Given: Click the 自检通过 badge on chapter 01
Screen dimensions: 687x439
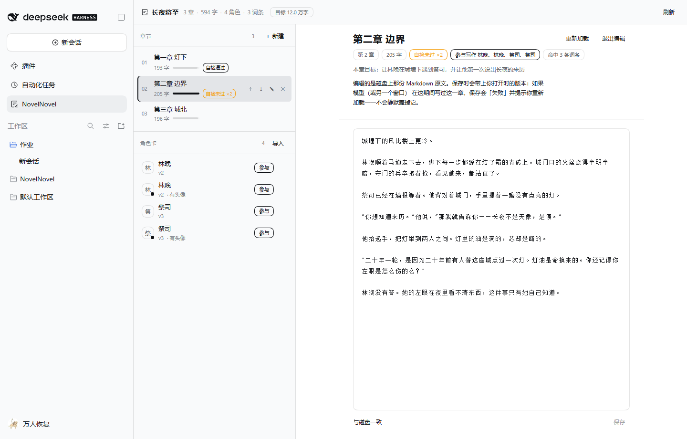Looking at the screenshot, I should click(216, 68).
